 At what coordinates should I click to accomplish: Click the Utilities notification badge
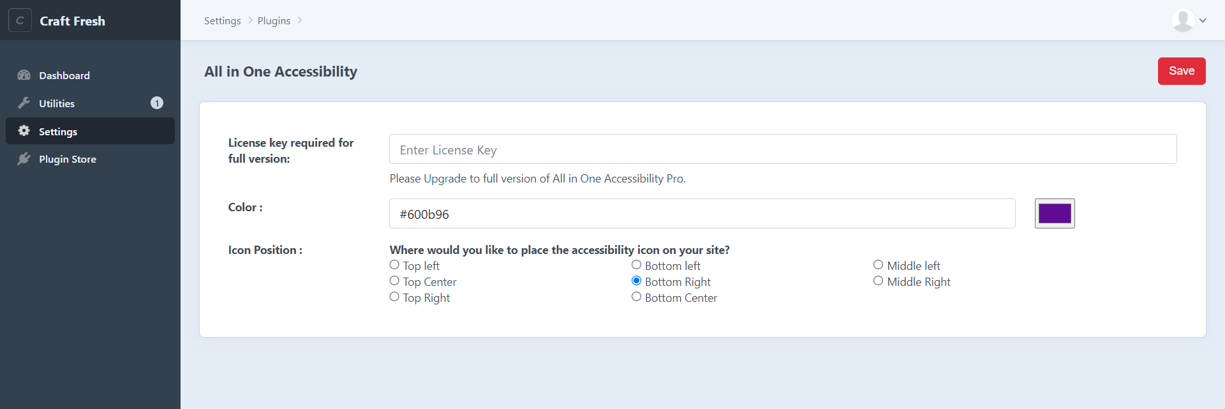(157, 103)
